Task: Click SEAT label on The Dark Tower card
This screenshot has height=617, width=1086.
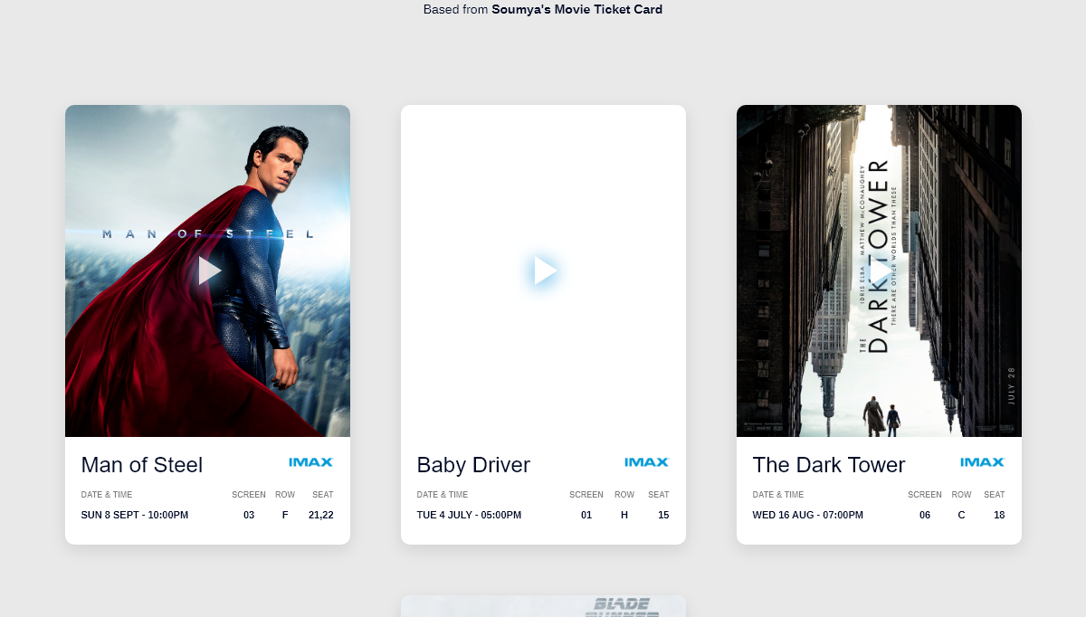Action: (x=995, y=495)
